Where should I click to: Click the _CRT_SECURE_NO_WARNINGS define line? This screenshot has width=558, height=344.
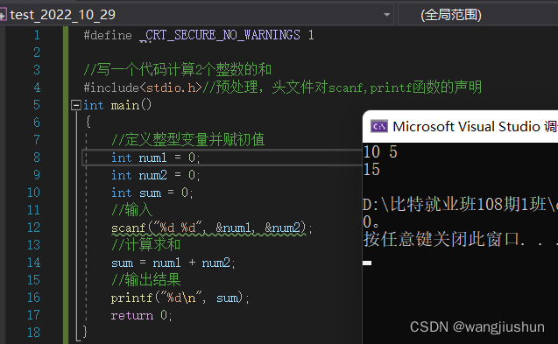(199, 35)
